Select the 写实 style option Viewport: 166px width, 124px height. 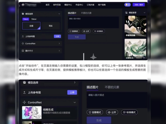click(51, 26)
